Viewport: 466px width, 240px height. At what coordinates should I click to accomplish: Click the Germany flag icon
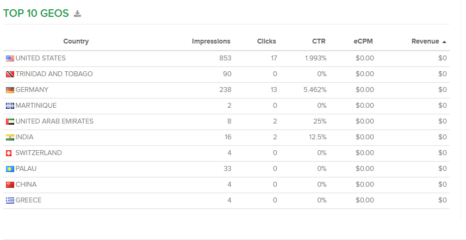tap(10, 90)
